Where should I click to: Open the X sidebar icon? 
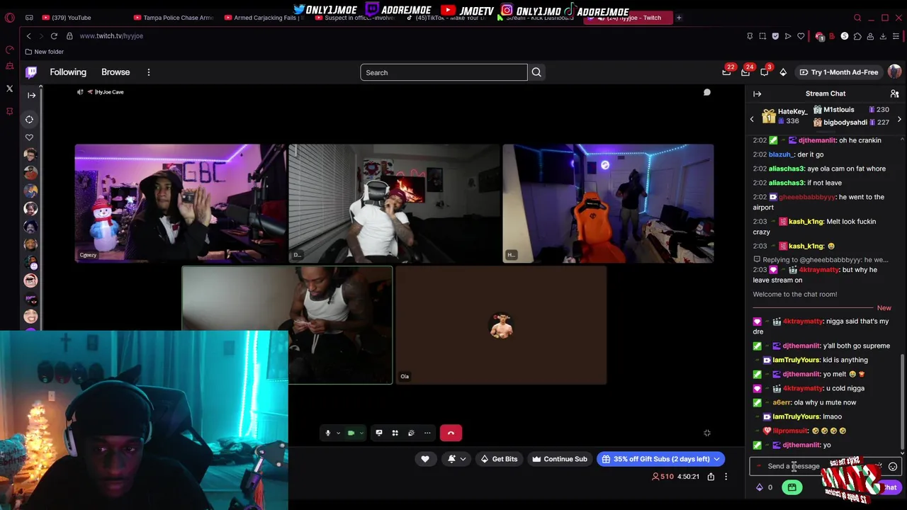tap(9, 89)
